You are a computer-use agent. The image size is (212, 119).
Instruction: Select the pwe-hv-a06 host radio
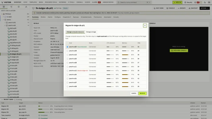67,63
